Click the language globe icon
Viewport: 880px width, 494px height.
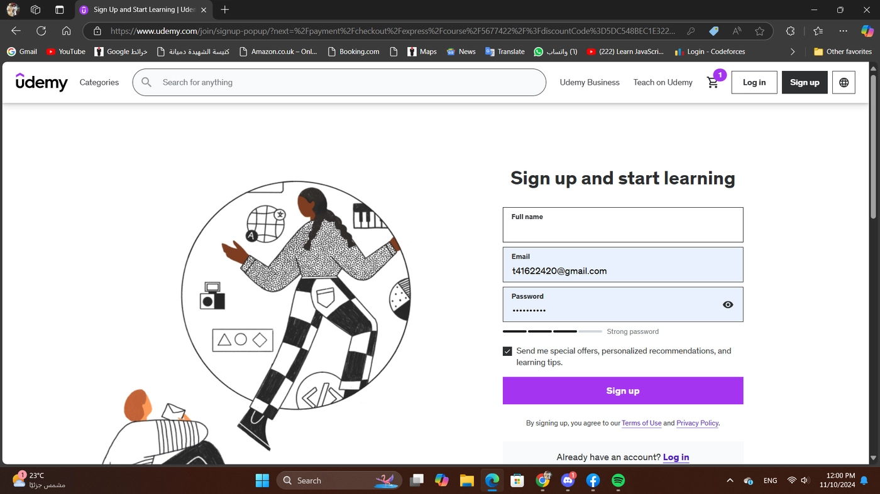point(844,82)
